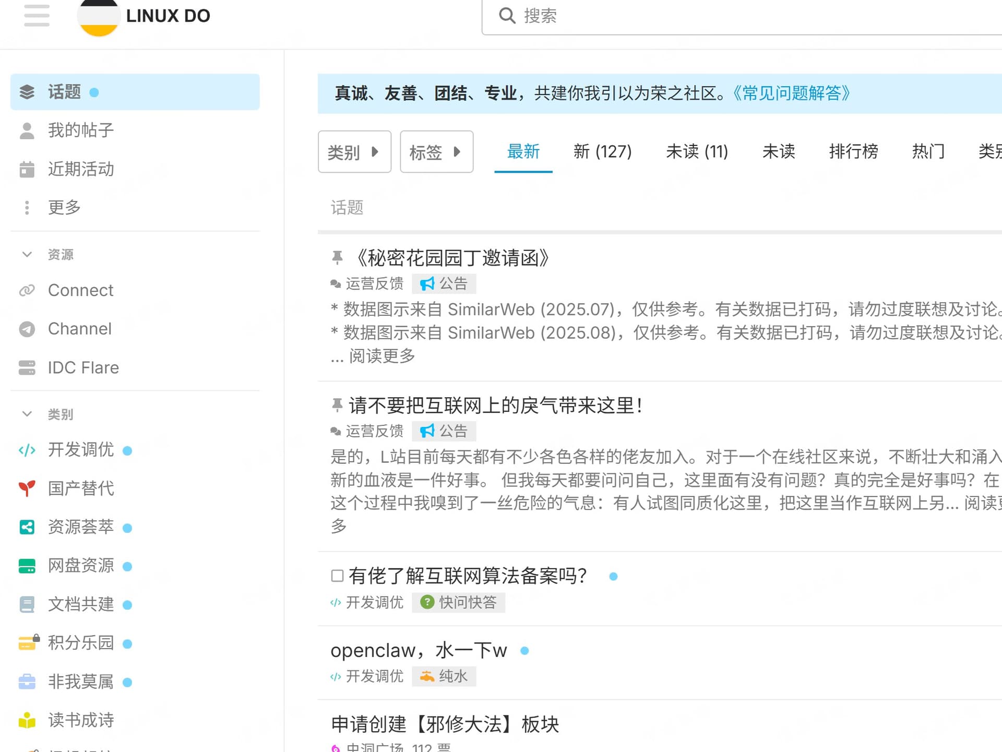Open Channel telegram icon in sidebar
Screen dimensions: 1002x752
click(x=27, y=329)
